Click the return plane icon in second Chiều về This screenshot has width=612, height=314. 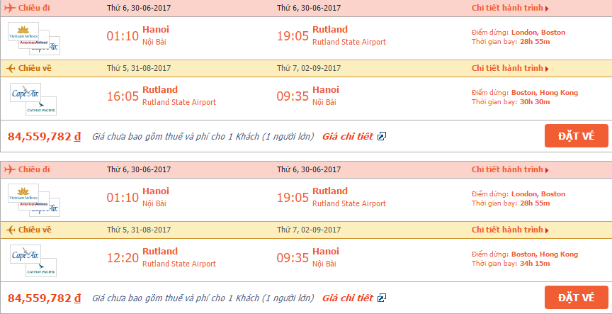point(11,230)
